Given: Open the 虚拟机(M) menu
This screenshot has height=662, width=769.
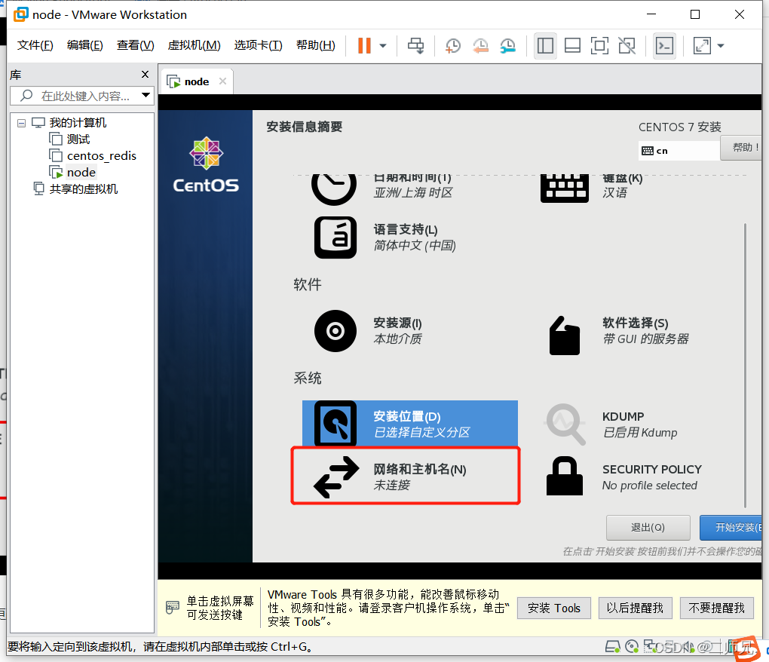Looking at the screenshot, I should (x=193, y=44).
